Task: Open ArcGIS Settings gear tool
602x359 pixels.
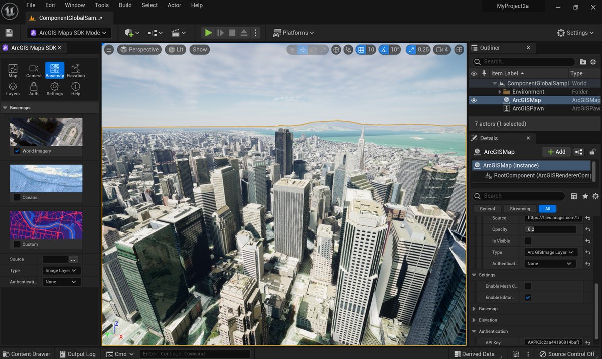Action: tap(55, 89)
